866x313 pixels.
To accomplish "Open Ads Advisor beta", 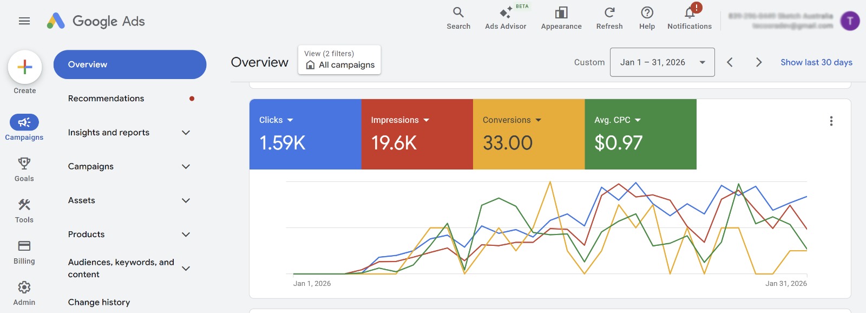I will click(x=506, y=13).
